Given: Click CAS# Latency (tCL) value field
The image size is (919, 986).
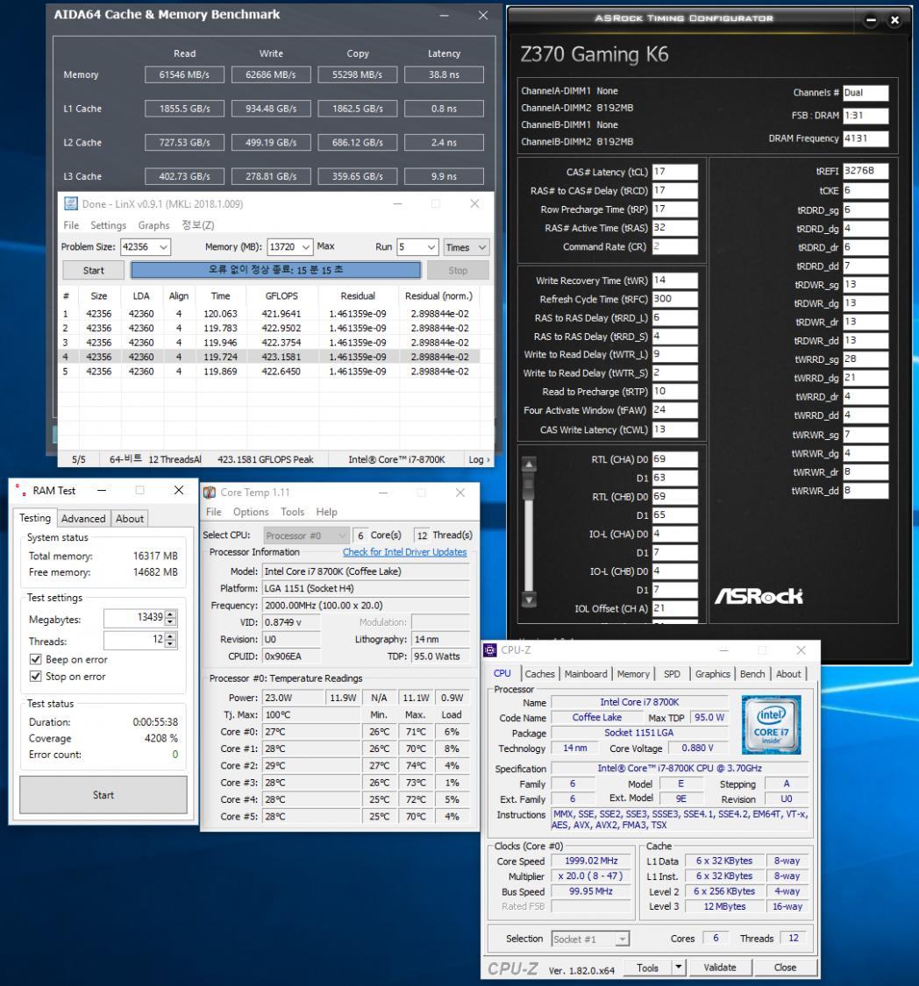Looking at the screenshot, I should point(674,172).
